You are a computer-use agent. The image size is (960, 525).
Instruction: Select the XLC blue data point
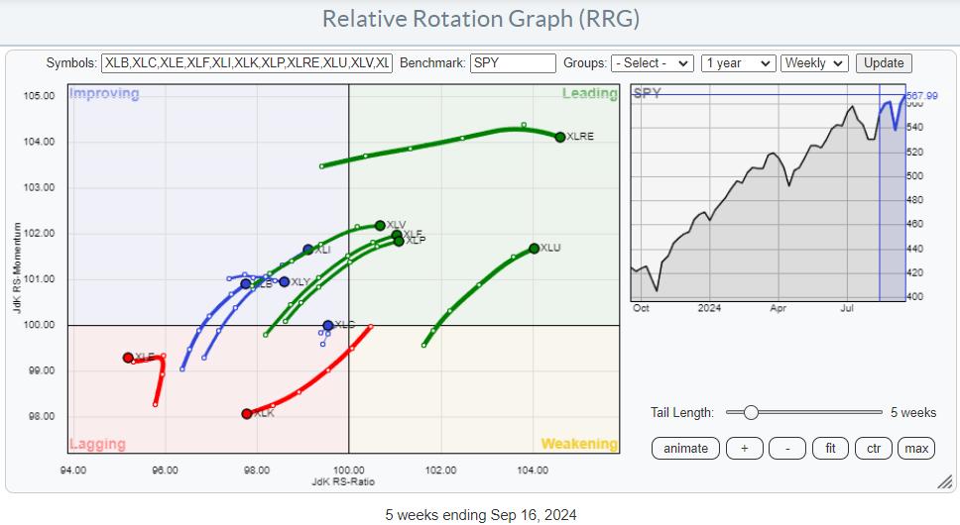pyautogui.click(x=328, y=325)
